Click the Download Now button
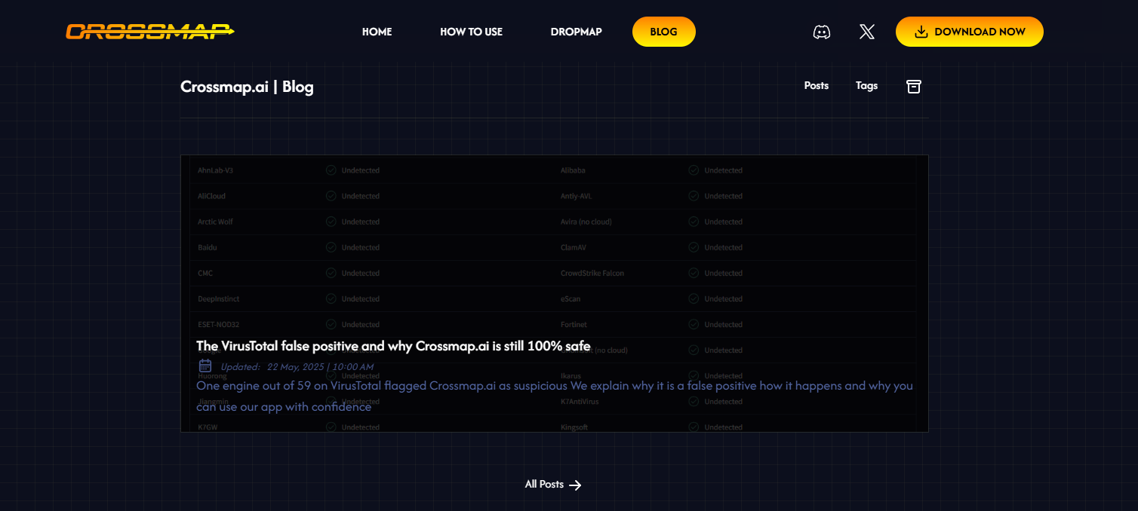The height and width of the screenshot is (511, 1138). pyautogui.click(x=970, y=32)
